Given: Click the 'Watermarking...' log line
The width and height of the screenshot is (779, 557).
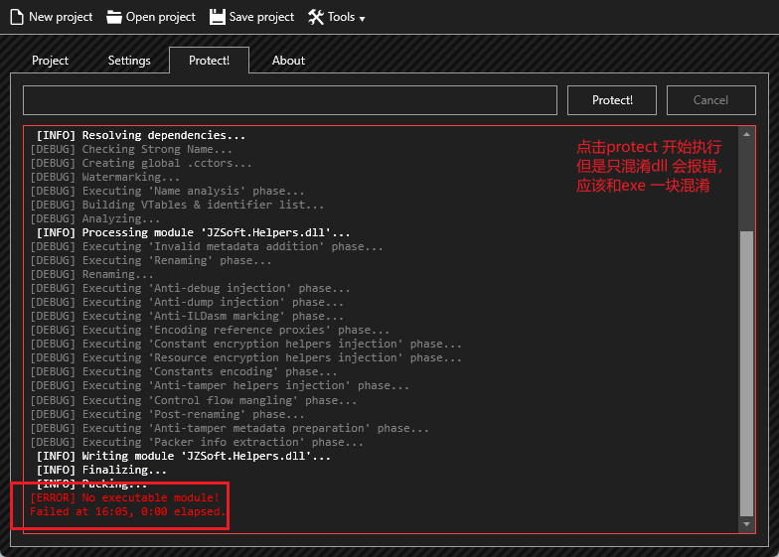Looking at the screenshot, I should [x=105, y=177].
